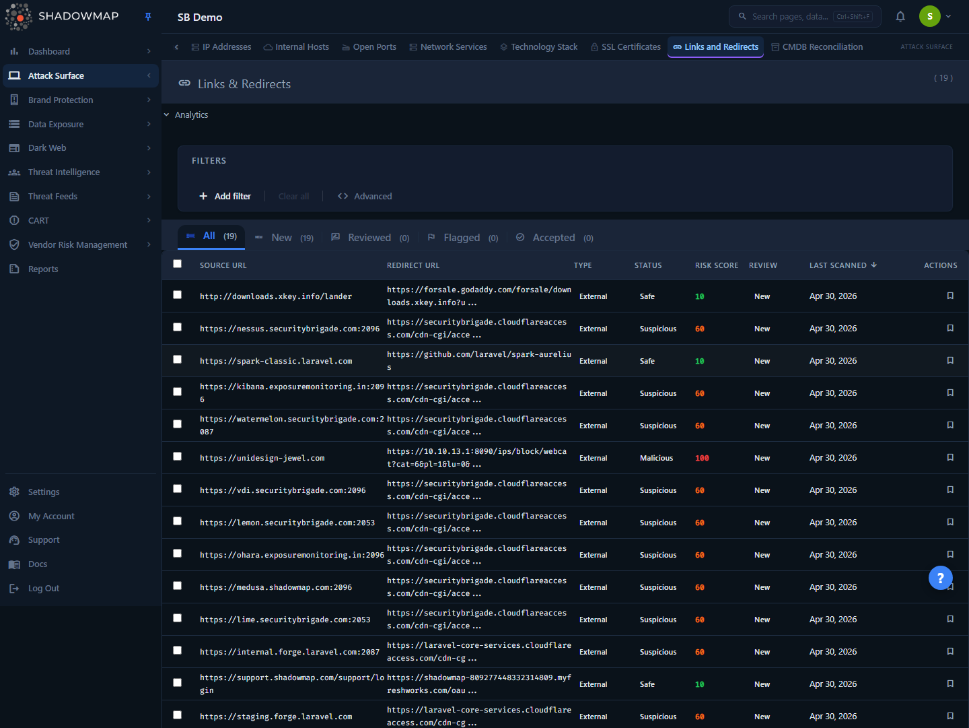Open Docs in sidebar
Image resolution: width=969 pixels, height=728 pixels.
[38, 564]
